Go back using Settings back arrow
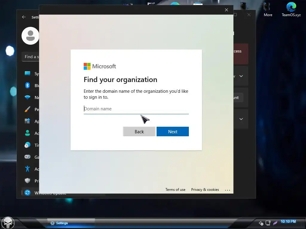Image resolution: width=306 pixels, height=229 pixels. tap(24, 17)
